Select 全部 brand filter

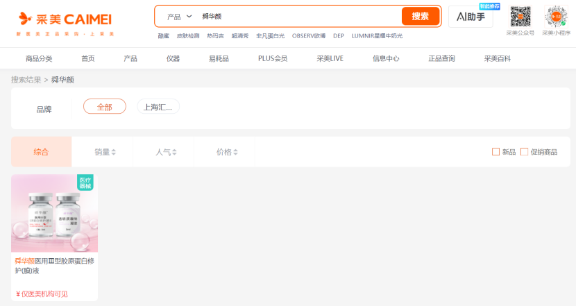tap(105, 107)
